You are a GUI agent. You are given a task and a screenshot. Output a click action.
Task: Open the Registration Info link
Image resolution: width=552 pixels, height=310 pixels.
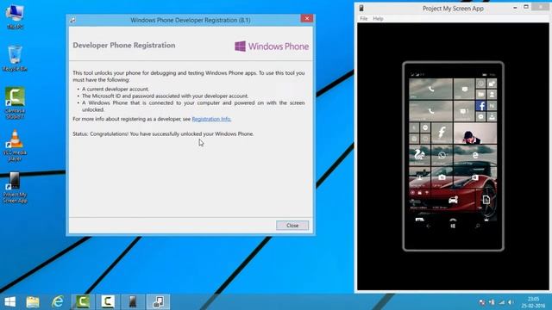click(x=211, y=119)
